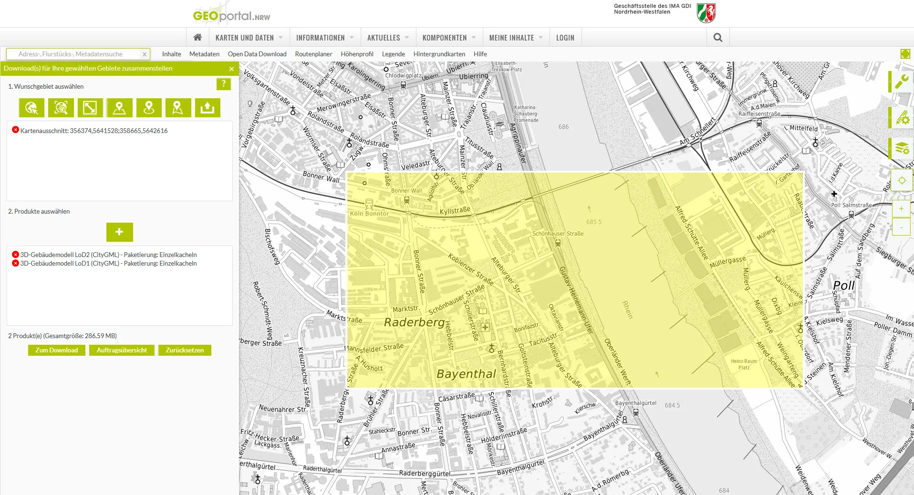Open Hilfe menu item
This screenshot has width=914, height=495.
[480, 54]
